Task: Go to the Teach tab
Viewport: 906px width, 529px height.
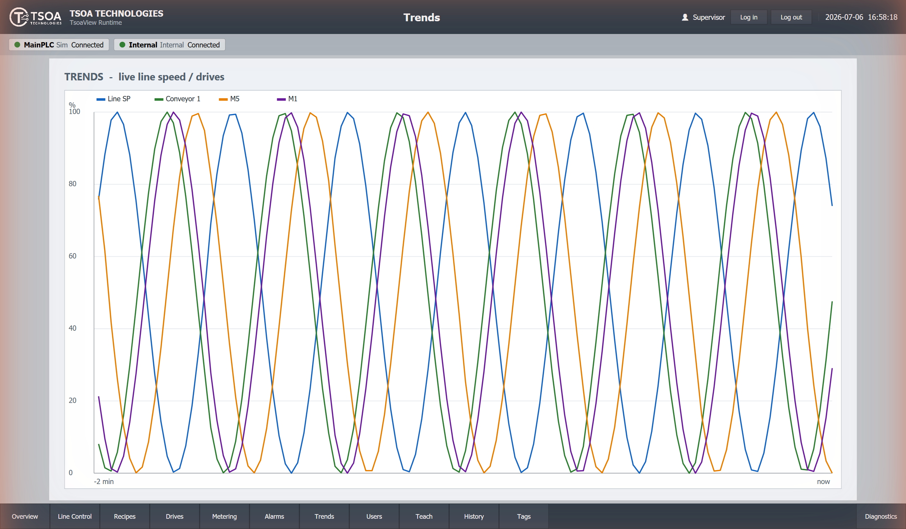Action: click(x=424, y=516)
